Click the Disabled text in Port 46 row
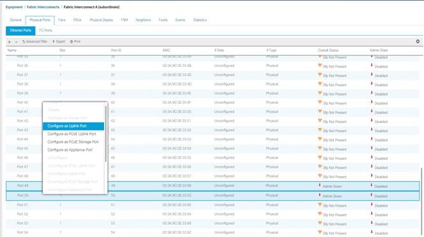The width and height of the screenshot is (424, 237). coord(381,159)
